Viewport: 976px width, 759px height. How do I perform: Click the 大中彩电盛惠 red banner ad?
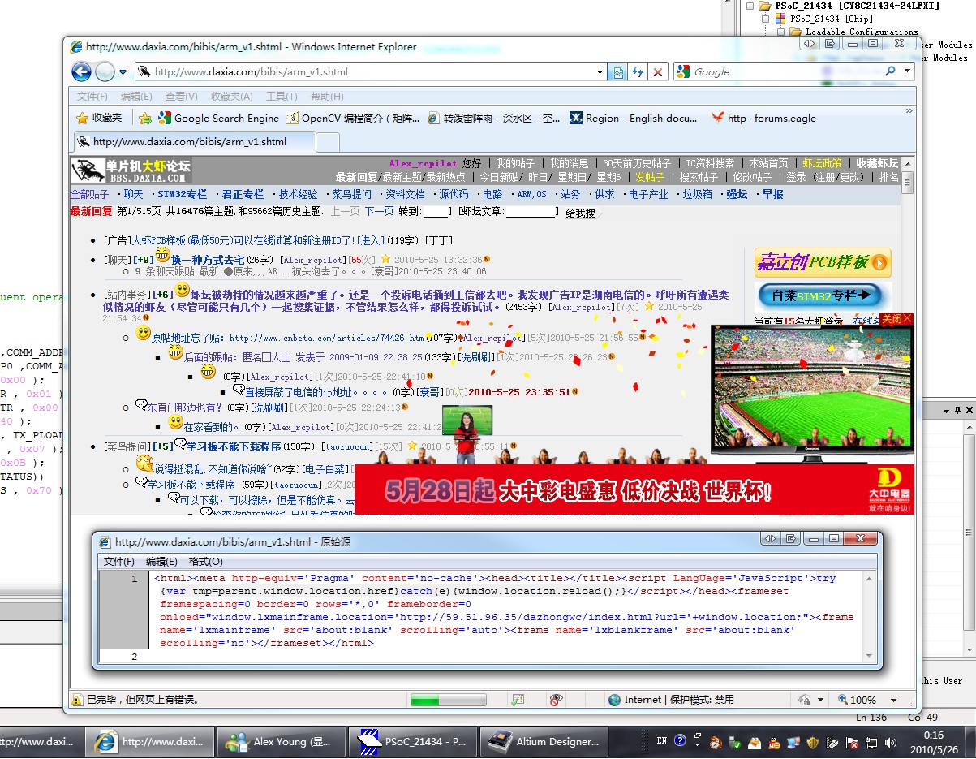pyautogui.click(x=634, y=489)
